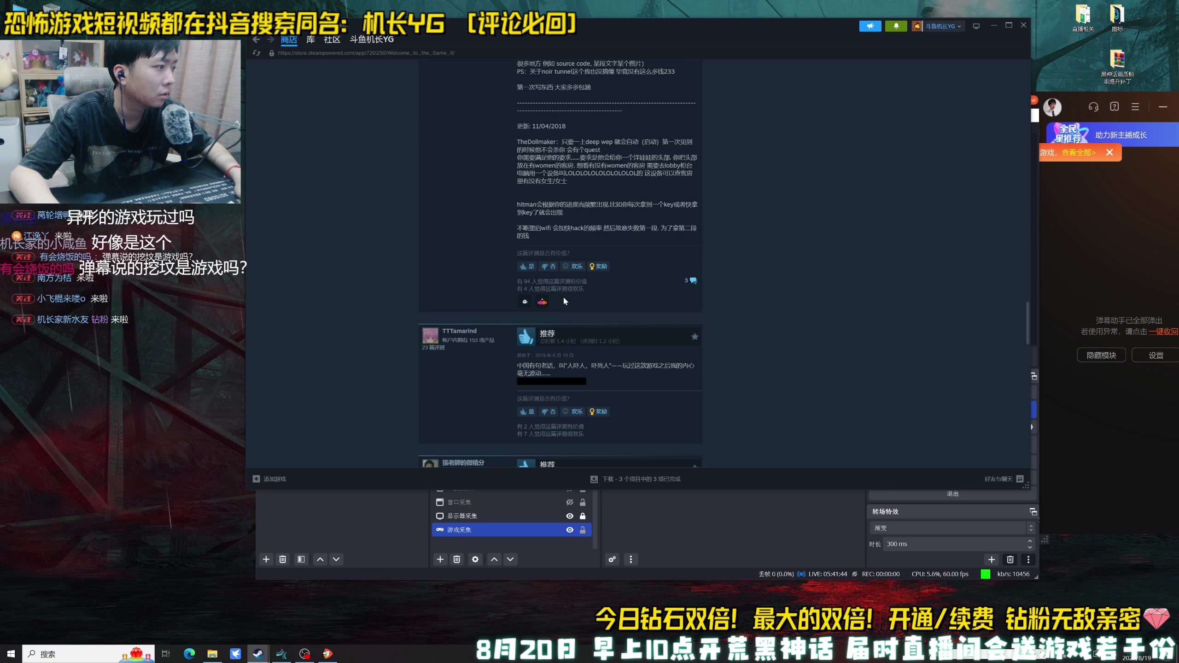The image size is (1179, 663).
Task: Open Steam downloads status link
Action: (x=636, y=479)
